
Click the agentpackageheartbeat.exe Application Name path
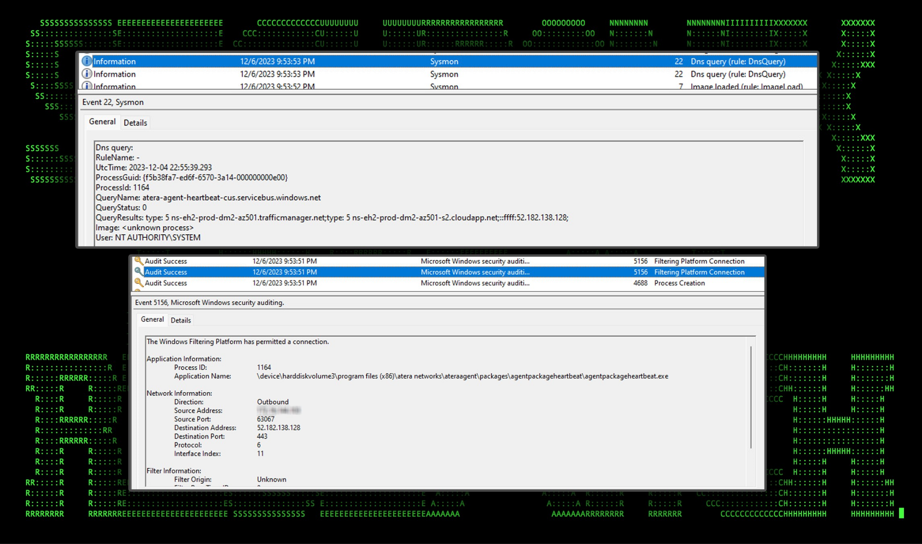tap(462, 376)
